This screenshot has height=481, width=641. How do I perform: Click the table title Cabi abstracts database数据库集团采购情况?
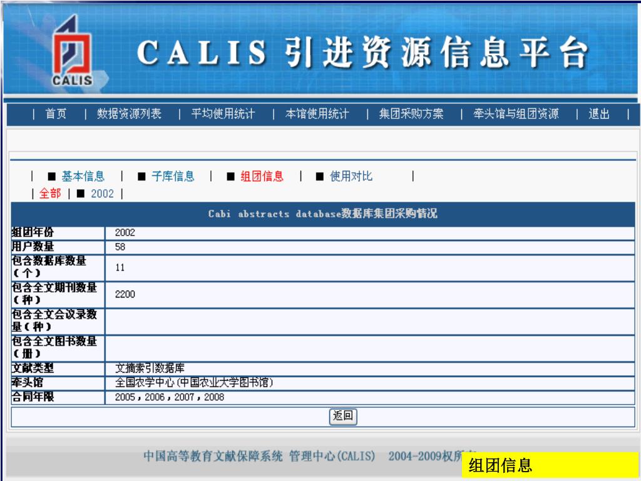(x=322, y=214)
